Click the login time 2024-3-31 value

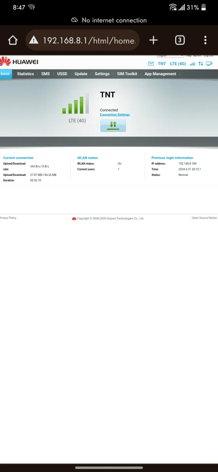click(x=190, y=169)
